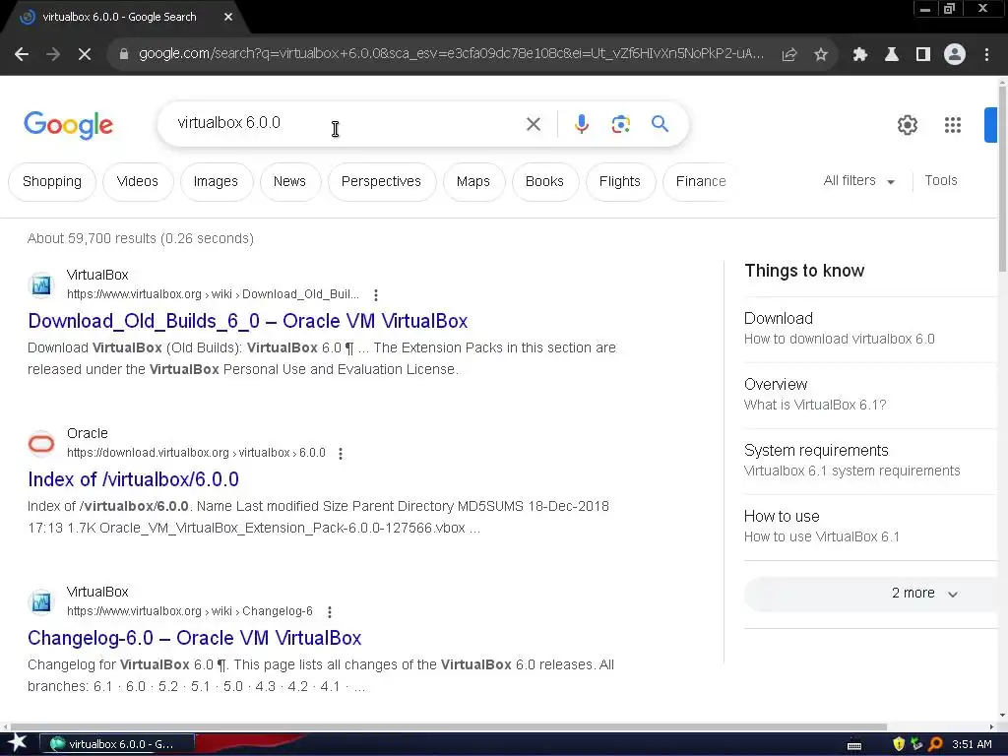Select the Flights filter chip

(x=620, y=182)
